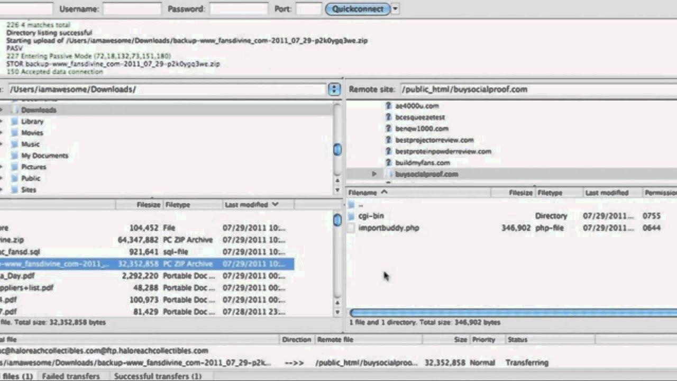
Task: Select the Sites folder icon
Action: (15, 189)
